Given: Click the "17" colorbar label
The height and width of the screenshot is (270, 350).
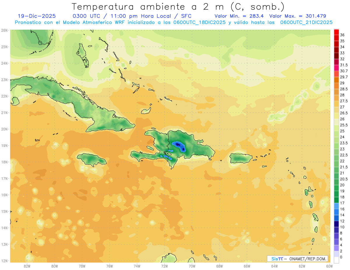Looking at the screenshot, I should [x=342, y=203].
